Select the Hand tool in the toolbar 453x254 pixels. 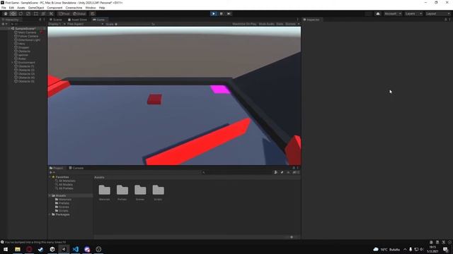point(6,13)
